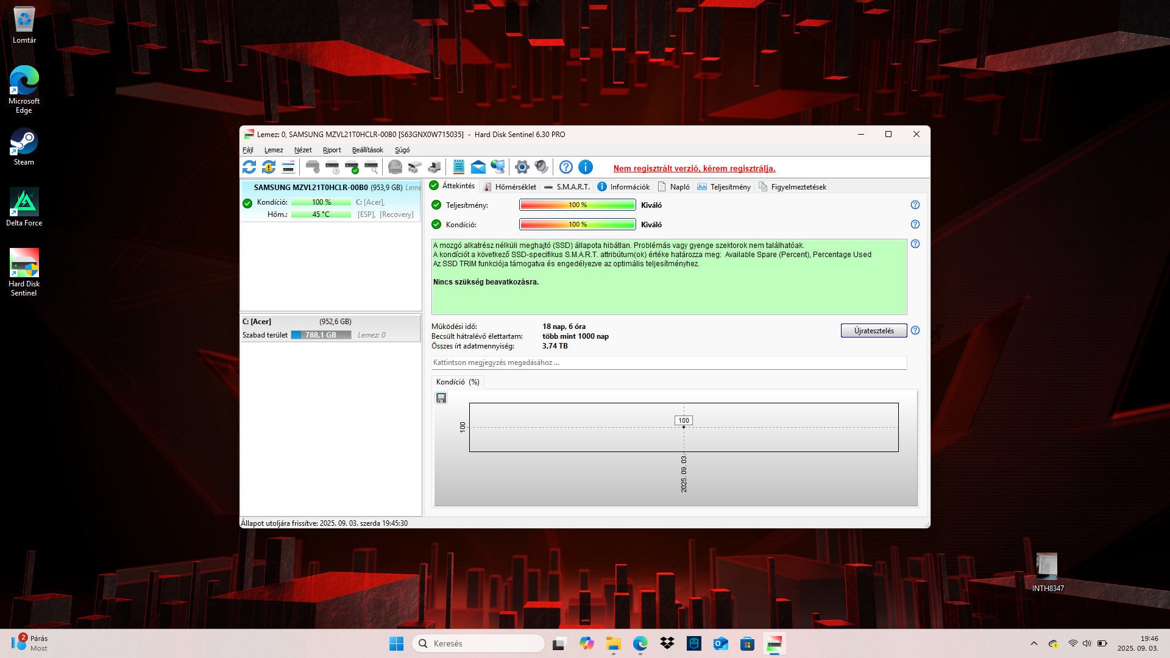
Task: Click the red registration link text
Action: (694, 168)
